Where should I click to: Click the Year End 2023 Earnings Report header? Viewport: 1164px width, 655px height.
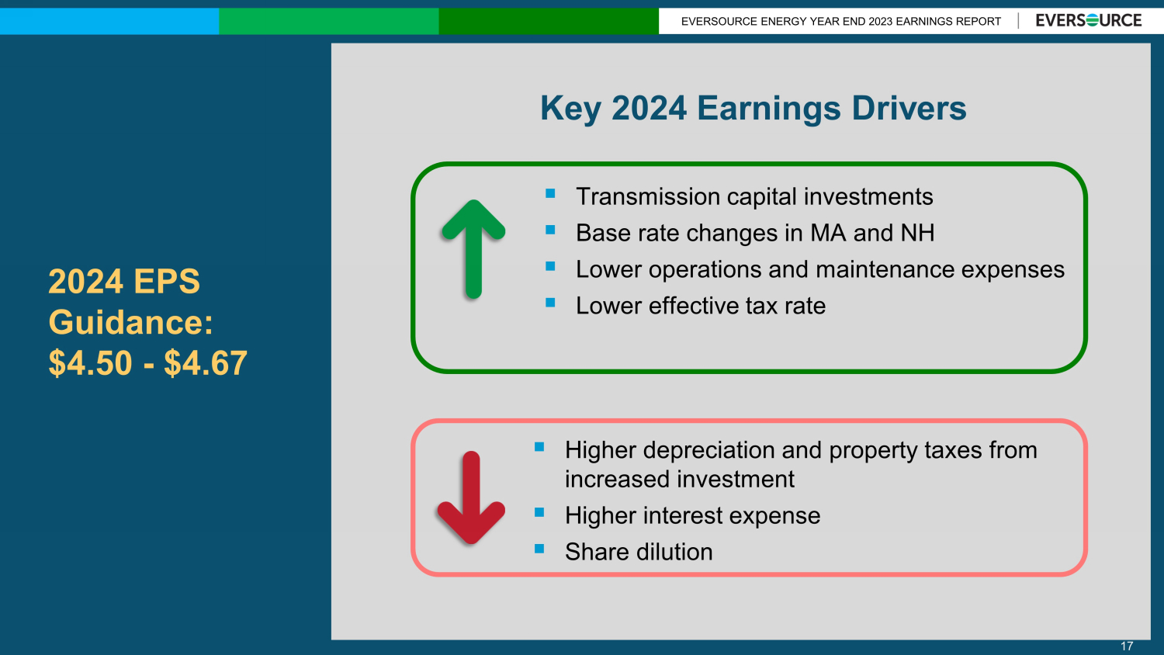[x=840, y=22]
